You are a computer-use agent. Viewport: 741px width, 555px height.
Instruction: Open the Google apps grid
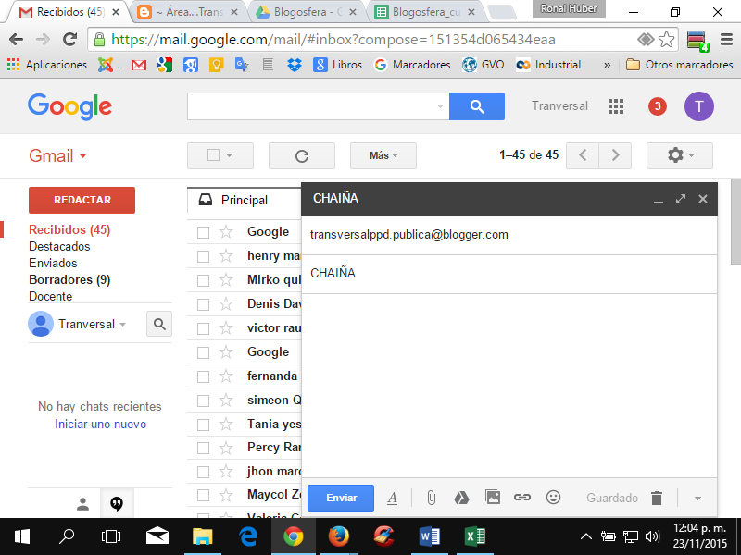pyautogui.click(x=616, y=106)
